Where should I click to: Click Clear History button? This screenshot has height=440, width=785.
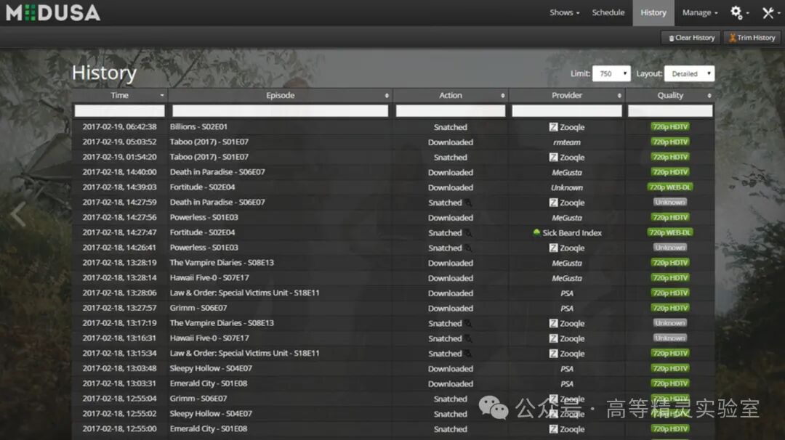(691, 38)
